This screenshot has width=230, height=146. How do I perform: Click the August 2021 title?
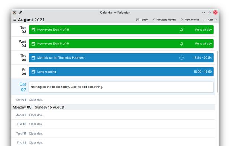[x=31, y=20]
